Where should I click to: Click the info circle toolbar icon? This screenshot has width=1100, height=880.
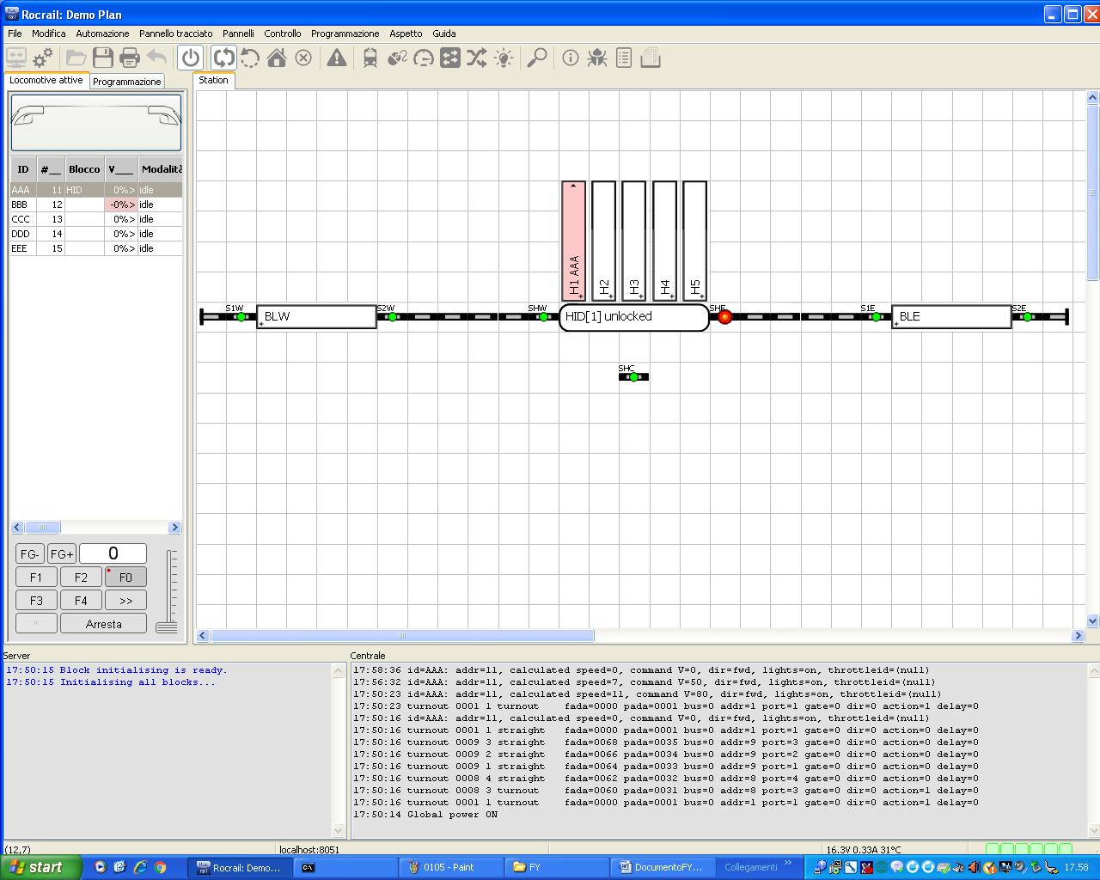pos(571,58)
